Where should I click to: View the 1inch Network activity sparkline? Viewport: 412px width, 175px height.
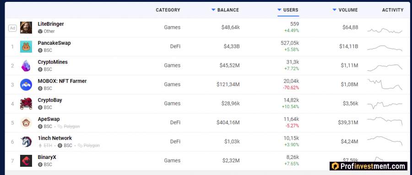point(385,141)
